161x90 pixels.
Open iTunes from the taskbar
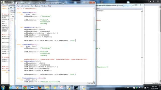point(61,88)
